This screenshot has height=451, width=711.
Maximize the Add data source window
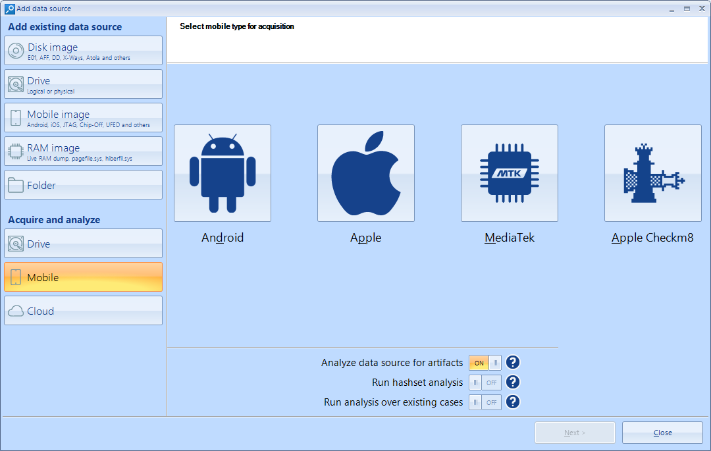(x=687, y=9)
